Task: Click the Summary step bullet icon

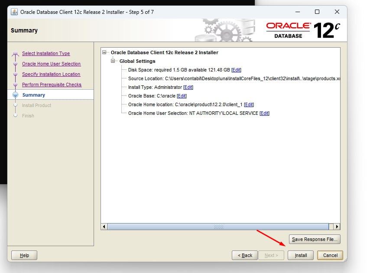Action: coord(15,95)
